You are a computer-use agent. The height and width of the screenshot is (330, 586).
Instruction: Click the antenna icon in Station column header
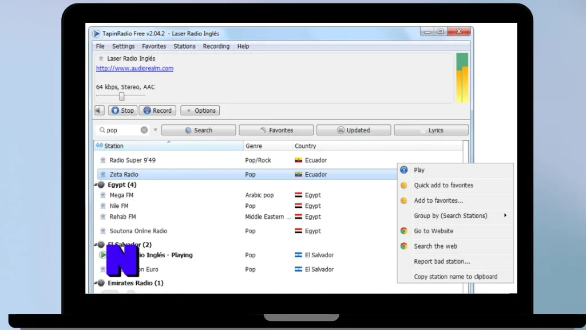[100, 146]
